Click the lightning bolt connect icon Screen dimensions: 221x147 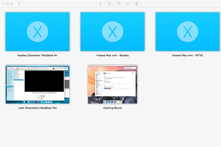(x=100, y=4)
